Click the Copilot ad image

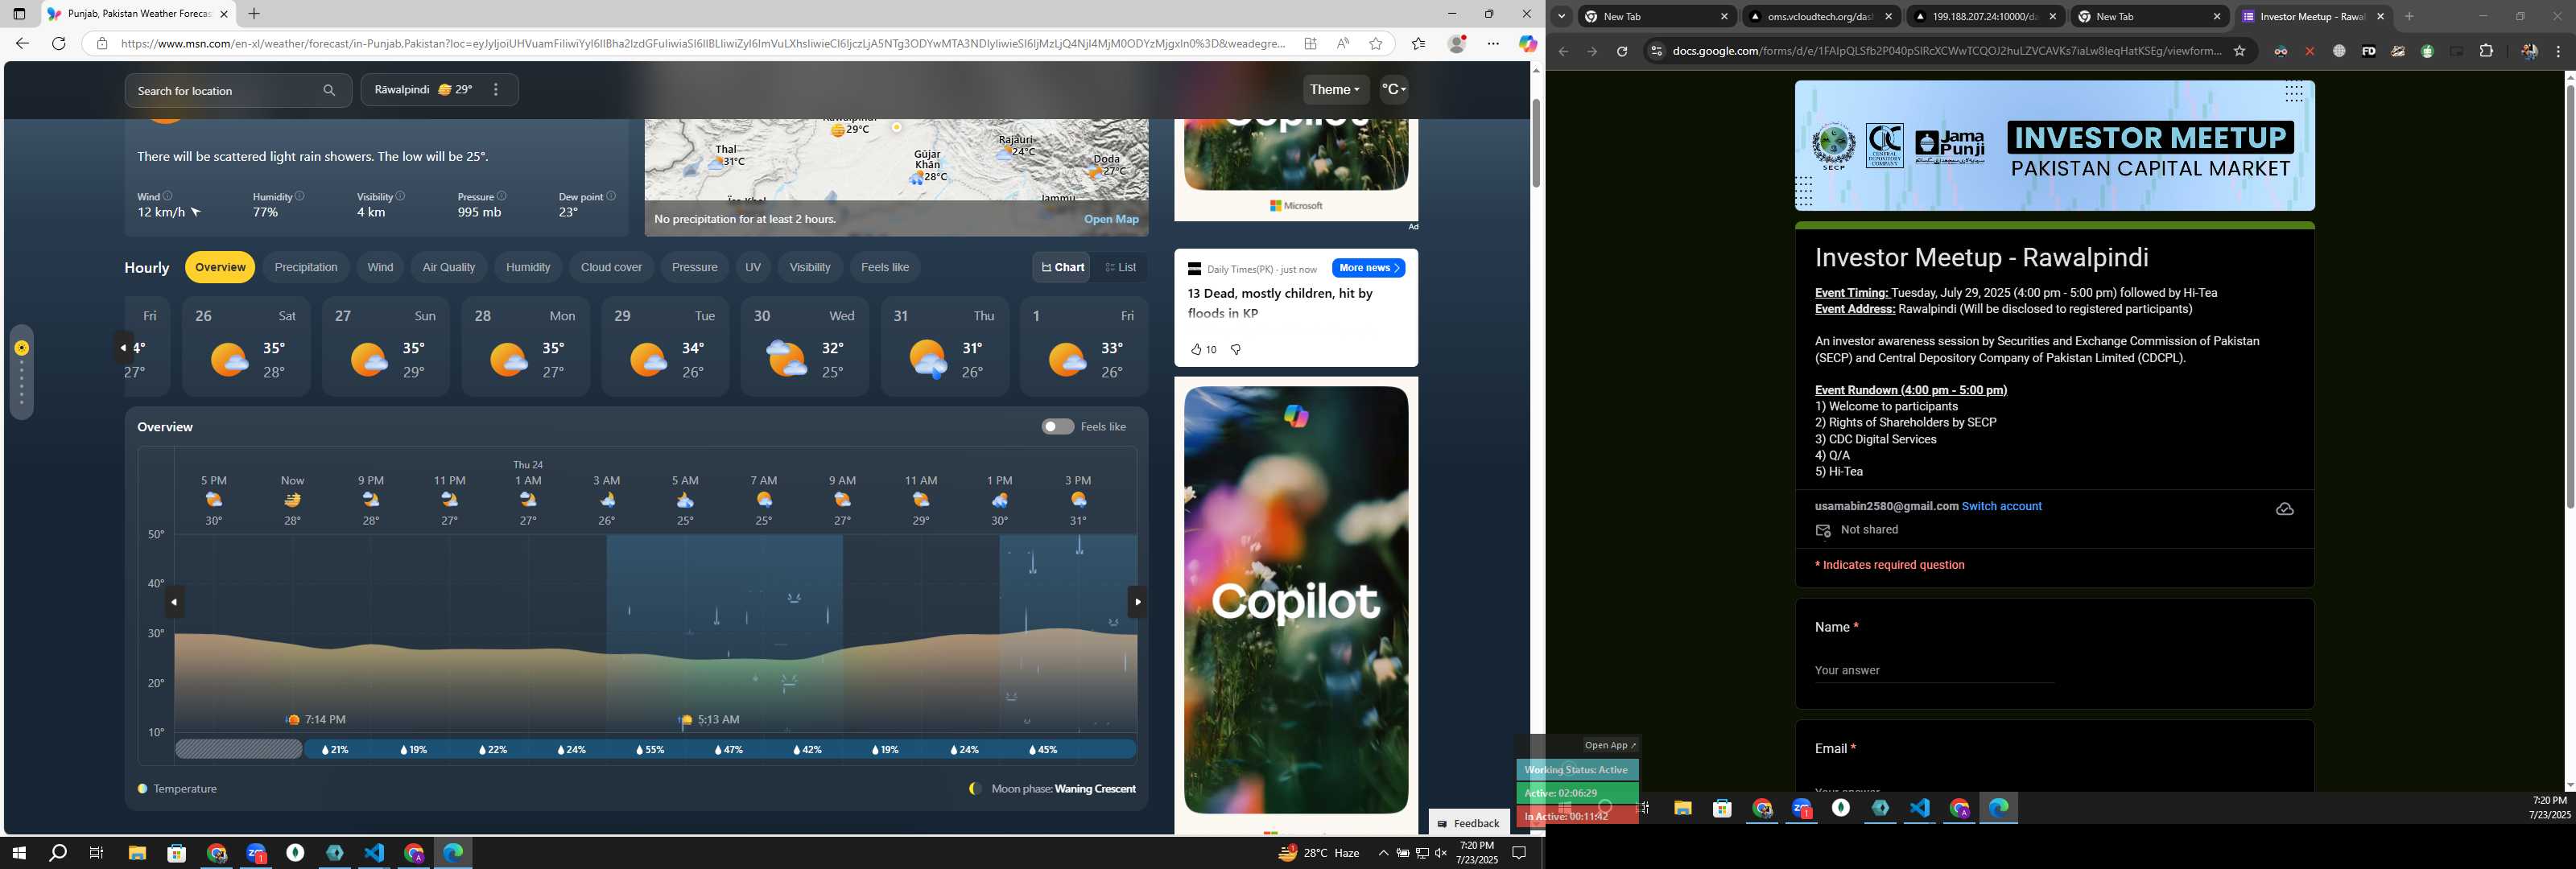1296,600
